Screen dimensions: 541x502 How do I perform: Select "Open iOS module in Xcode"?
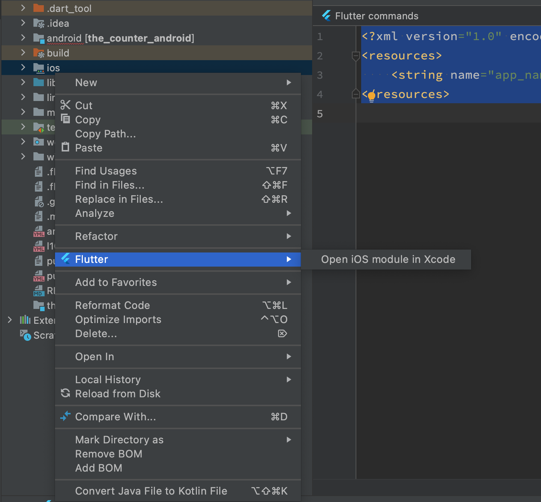tap(388, 259)
